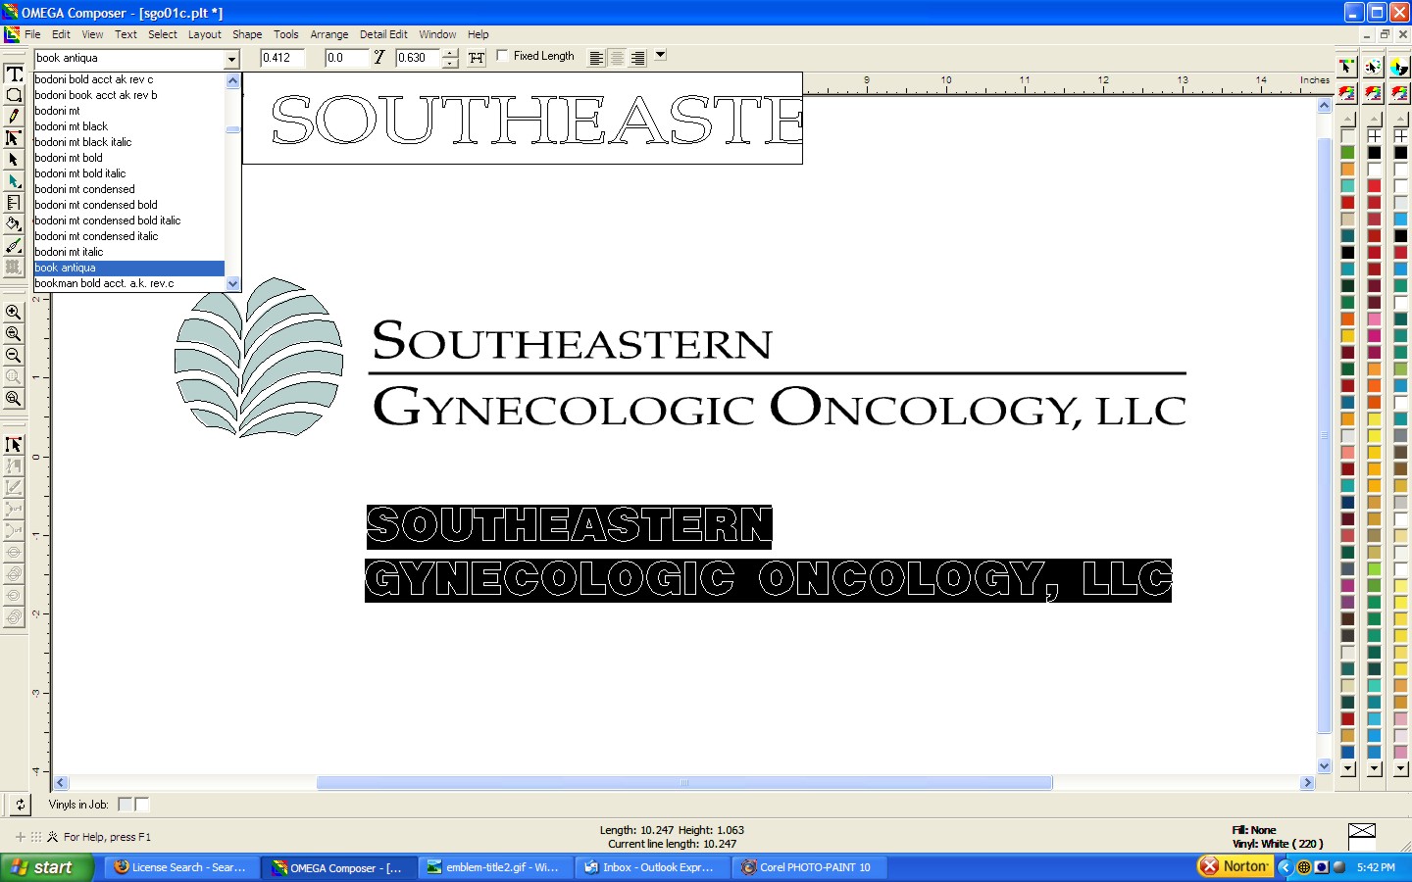Switch to License Search taskbar button
The image size is (1412, 882).
tap(181, 867)
